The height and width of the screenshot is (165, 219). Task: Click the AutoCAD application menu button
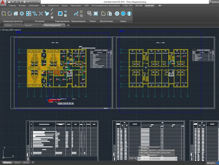(x=3, y=3)
